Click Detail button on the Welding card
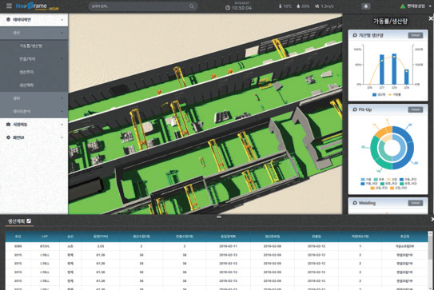The height and width of the screenshot is (290, 434). coord(415,203)
